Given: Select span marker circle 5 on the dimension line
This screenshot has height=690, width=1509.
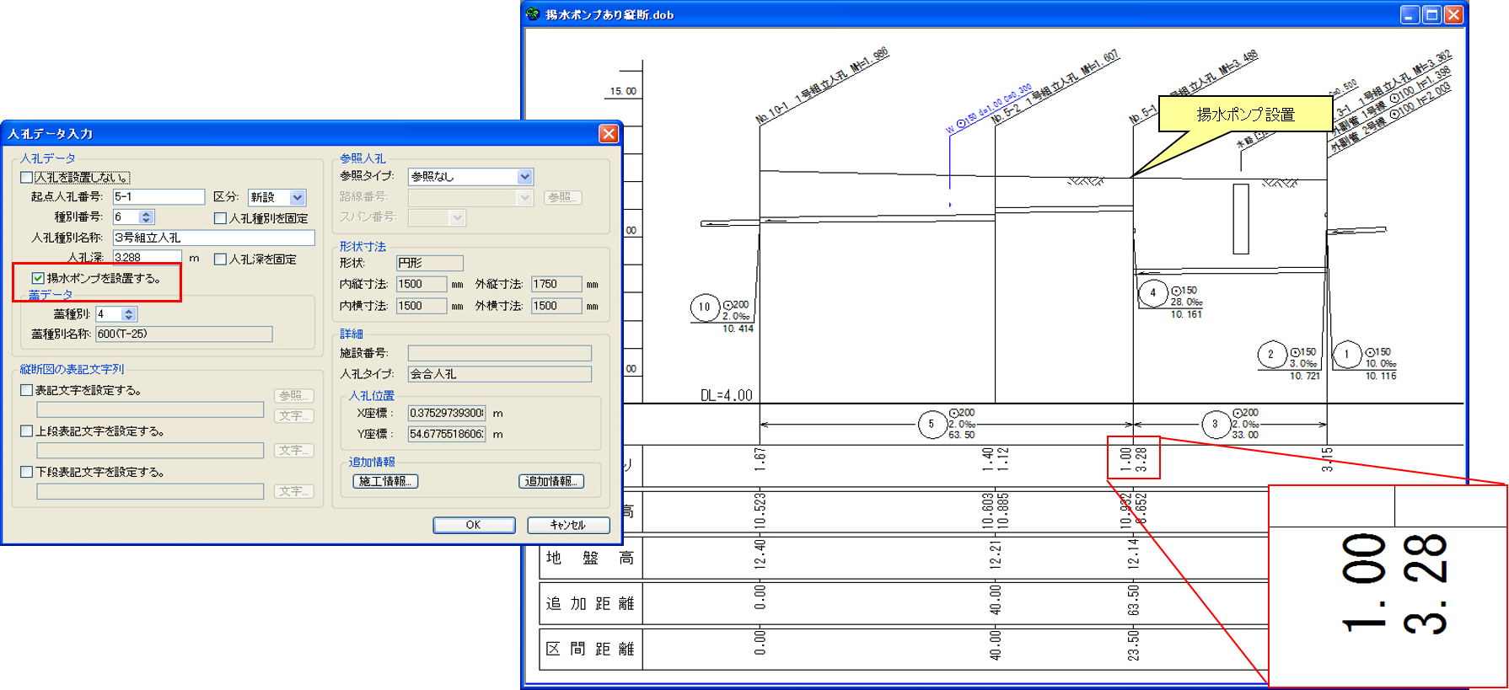Looking at the screenshot, I should tap(931, 425).
